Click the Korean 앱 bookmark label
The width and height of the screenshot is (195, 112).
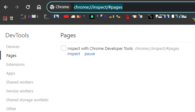tap(11, 18)
